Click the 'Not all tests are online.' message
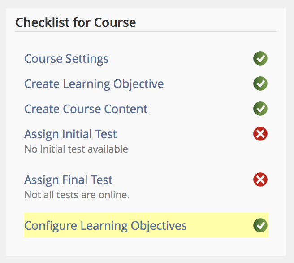 pos(77,195)
